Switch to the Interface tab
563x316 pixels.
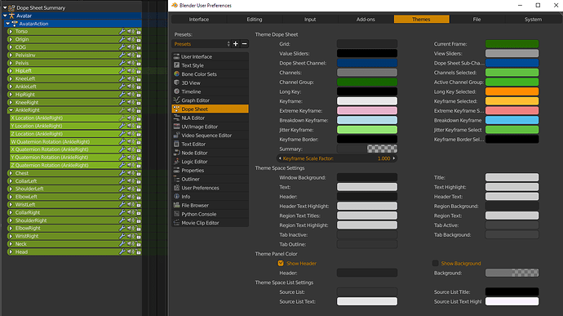199,20
